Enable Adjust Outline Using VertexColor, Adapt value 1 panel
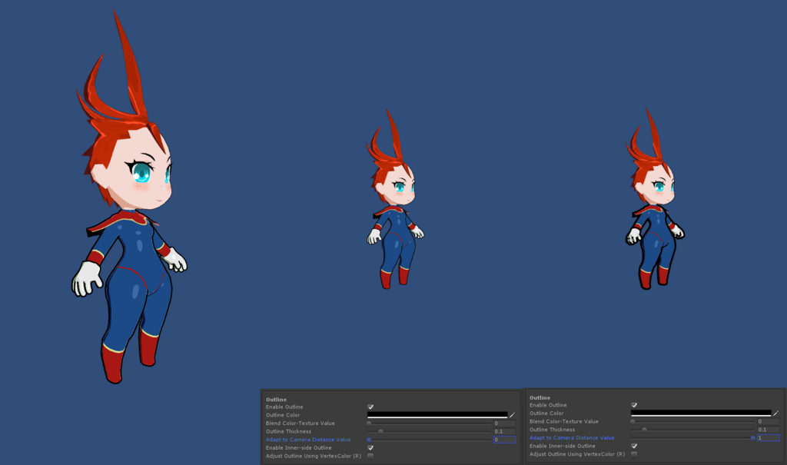Viewport: 787px width, 465px height. pyautogui.click(x=634, y=454)
